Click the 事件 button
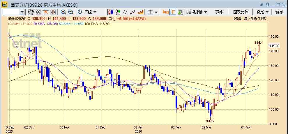Viewport: 288px width, 134px height. coord(219,12)
